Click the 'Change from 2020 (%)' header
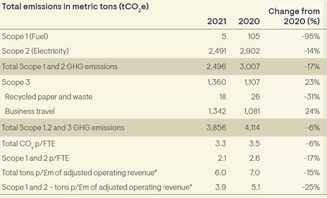This screenshot has height=198, width=327. pyautogui.click(x=294, y=16)
